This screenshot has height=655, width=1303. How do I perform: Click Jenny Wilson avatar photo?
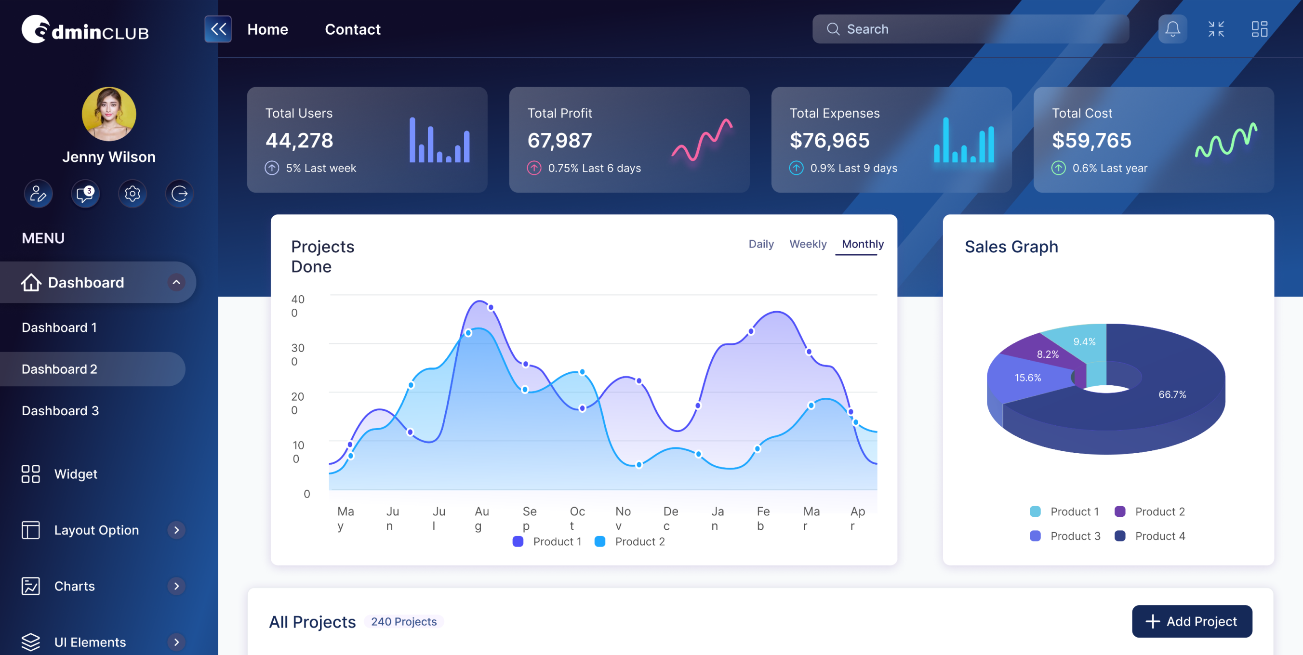click(x=109, y=114)
